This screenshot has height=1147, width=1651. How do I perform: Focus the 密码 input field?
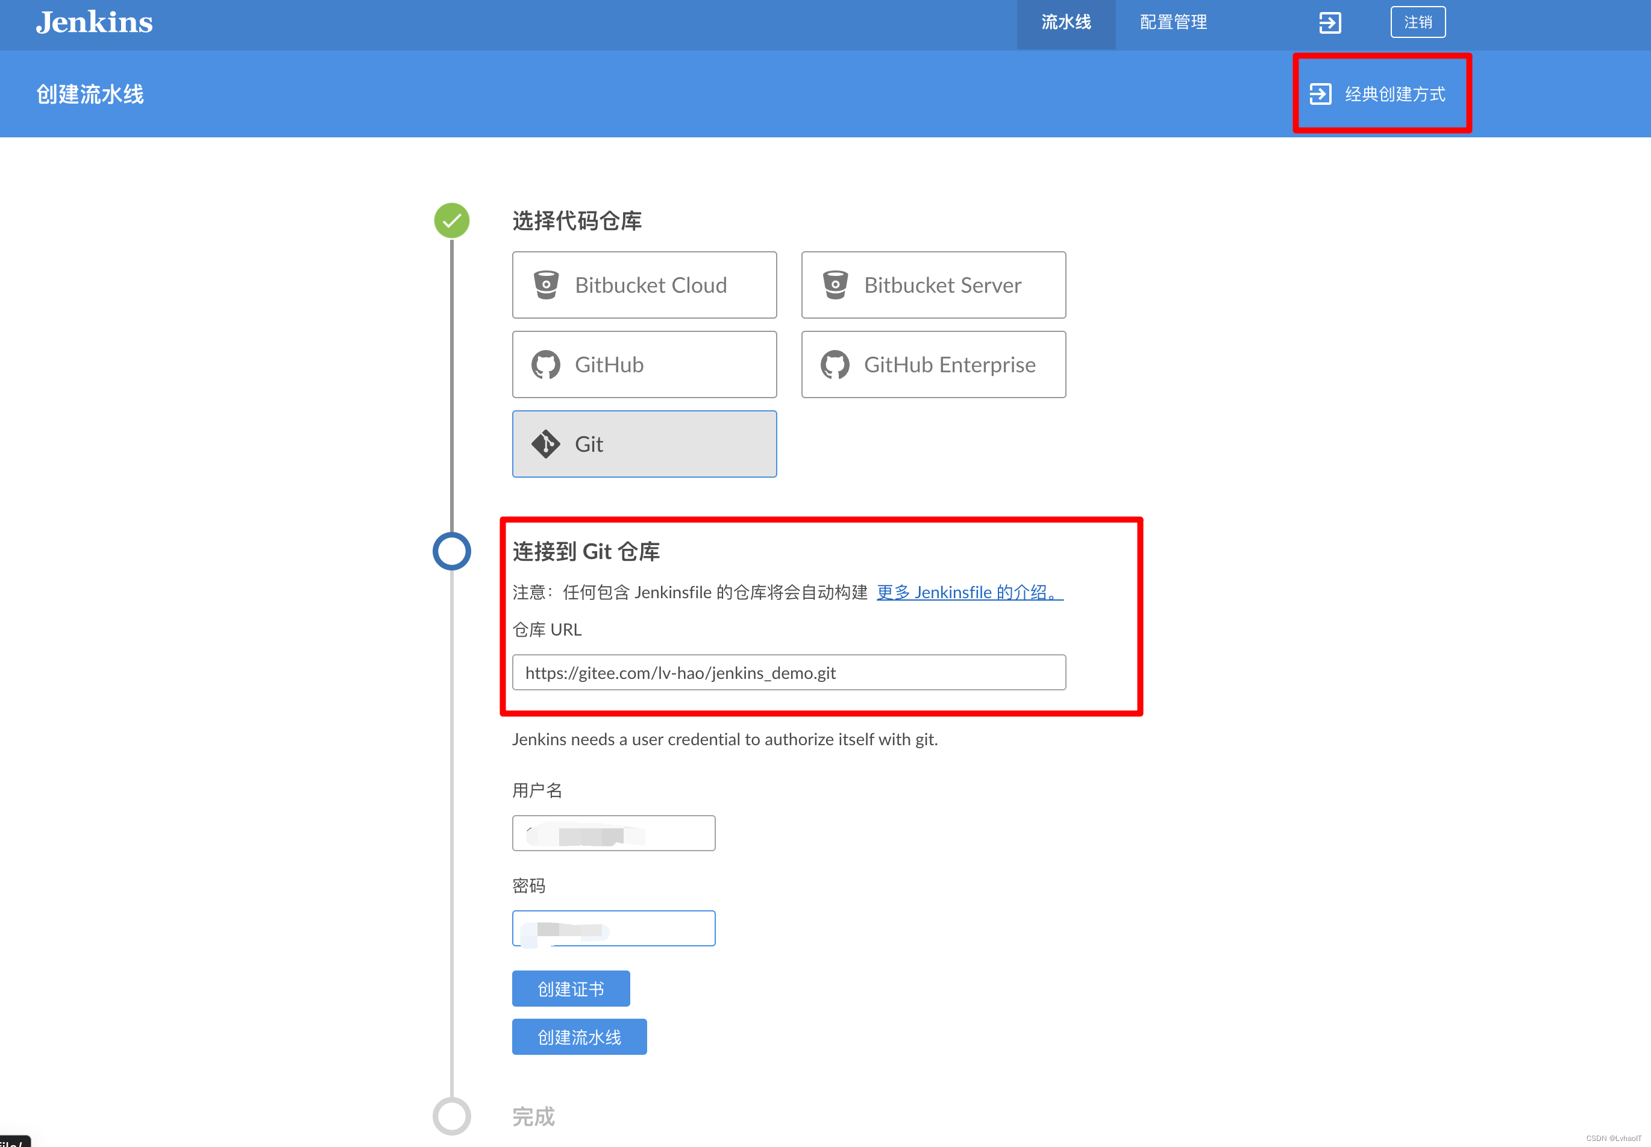(x=613, y=928)
